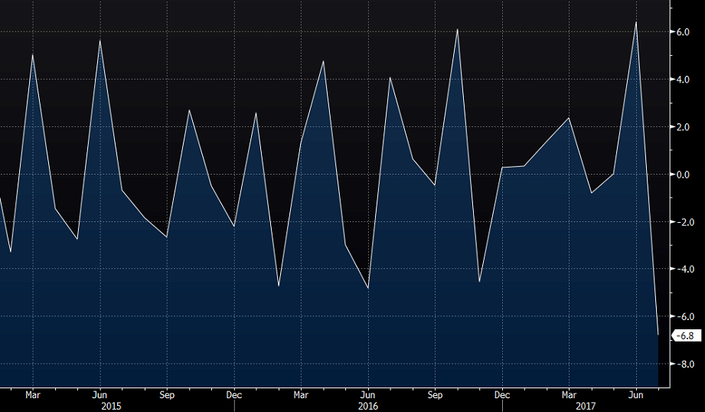This screenshot has width=705, height=412.
Task: Click the Dec label ending year 2015
Action: tap(233, 395)
